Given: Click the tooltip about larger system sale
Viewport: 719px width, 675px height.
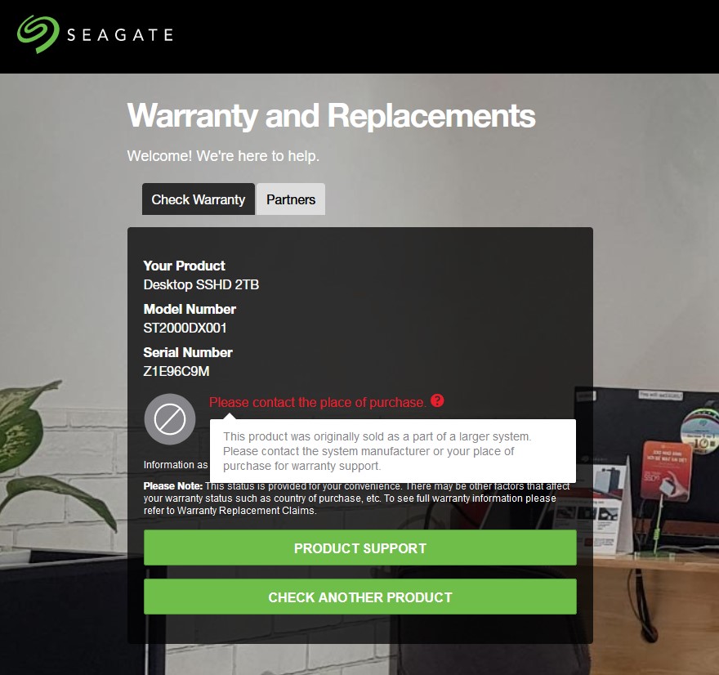Looking at the screenshot, I should click(x=392, y=451).
